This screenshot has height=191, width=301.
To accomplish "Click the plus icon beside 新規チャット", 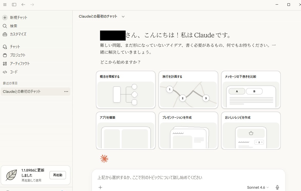I will tap(5, 18).
